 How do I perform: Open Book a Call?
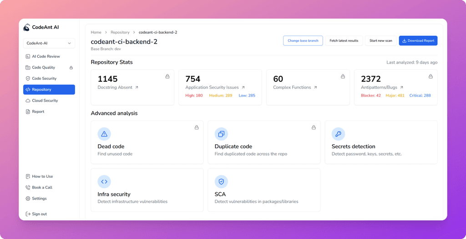[49, 187]
